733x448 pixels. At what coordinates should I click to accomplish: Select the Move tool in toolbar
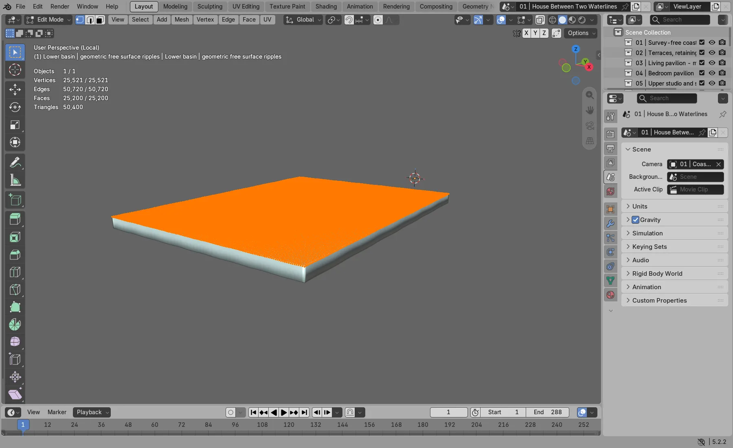(x=15, y=90)
